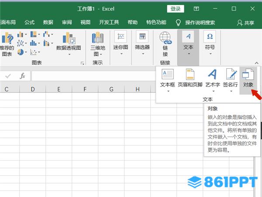262x197 pixels.
Task: Click the fx Insert Function button
Action: coord(22,76)
